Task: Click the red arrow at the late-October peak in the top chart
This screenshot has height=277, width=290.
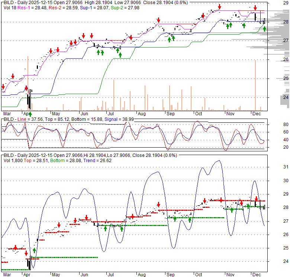Action: pyautogui.click(x=220, y=7)
